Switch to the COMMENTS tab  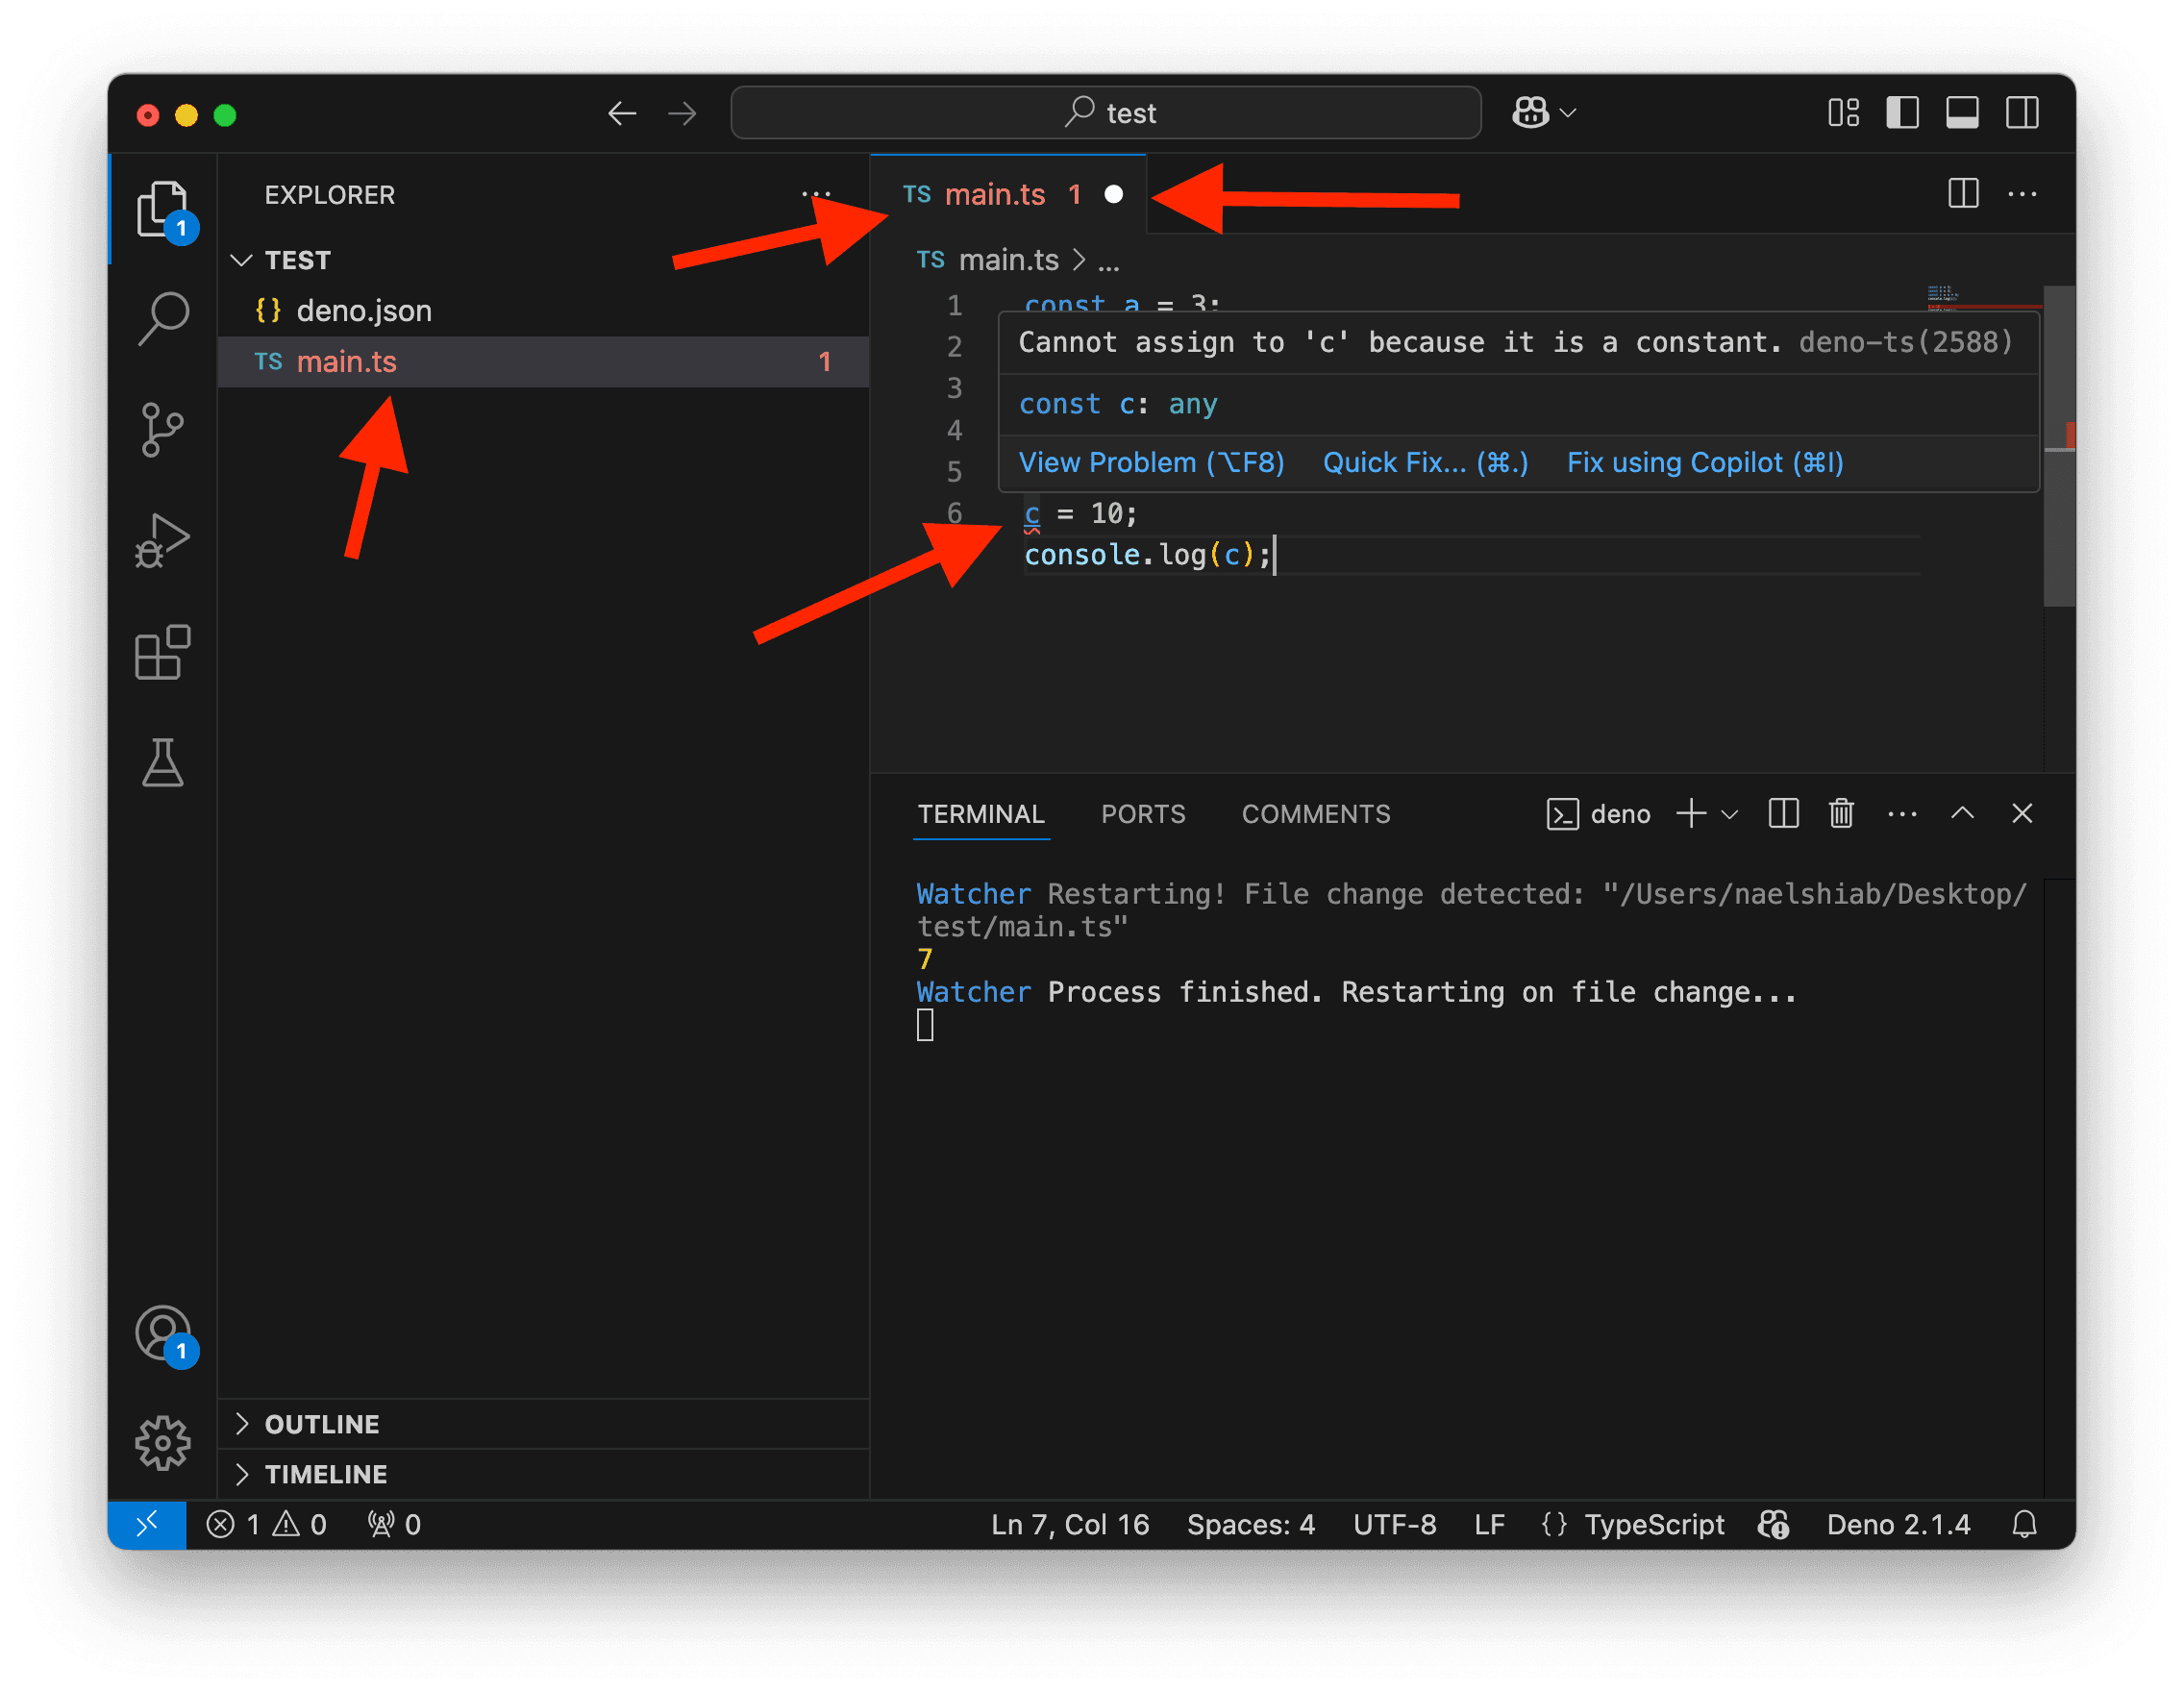point(1316,813)
